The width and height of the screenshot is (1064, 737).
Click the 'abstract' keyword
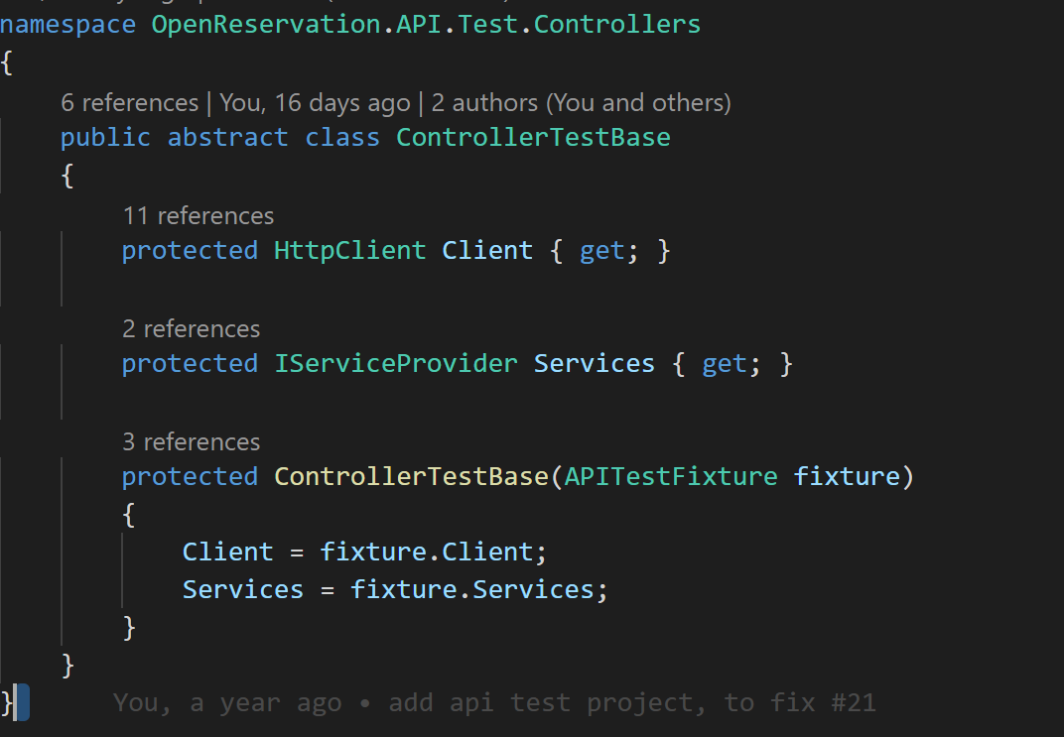click(x=228, y=138)
